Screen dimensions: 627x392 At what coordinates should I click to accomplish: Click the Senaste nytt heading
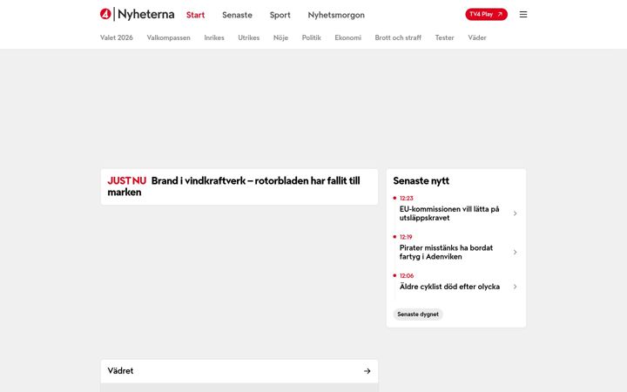421,181
